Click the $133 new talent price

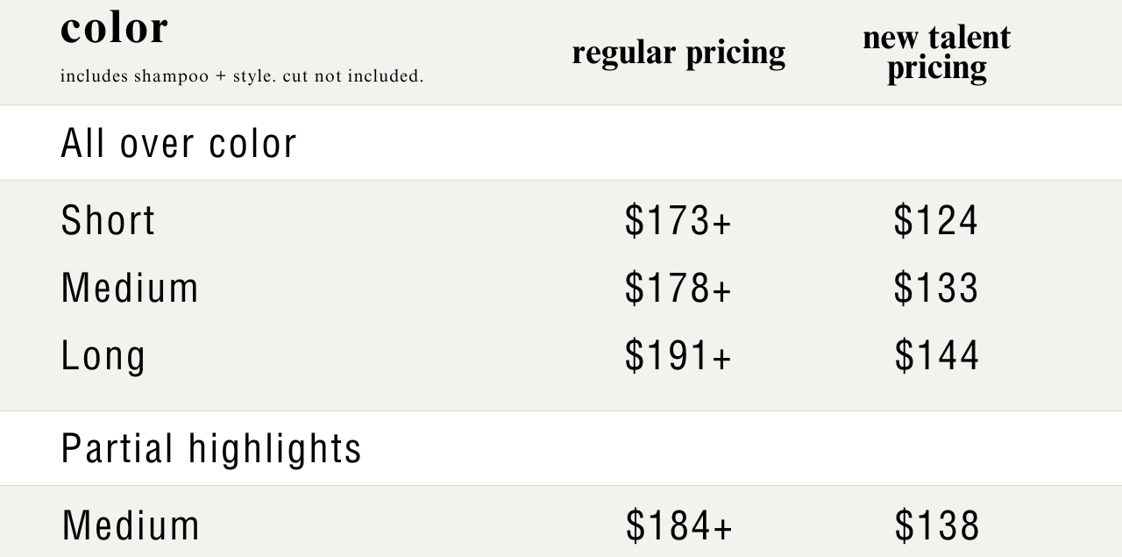click(936, 288)
